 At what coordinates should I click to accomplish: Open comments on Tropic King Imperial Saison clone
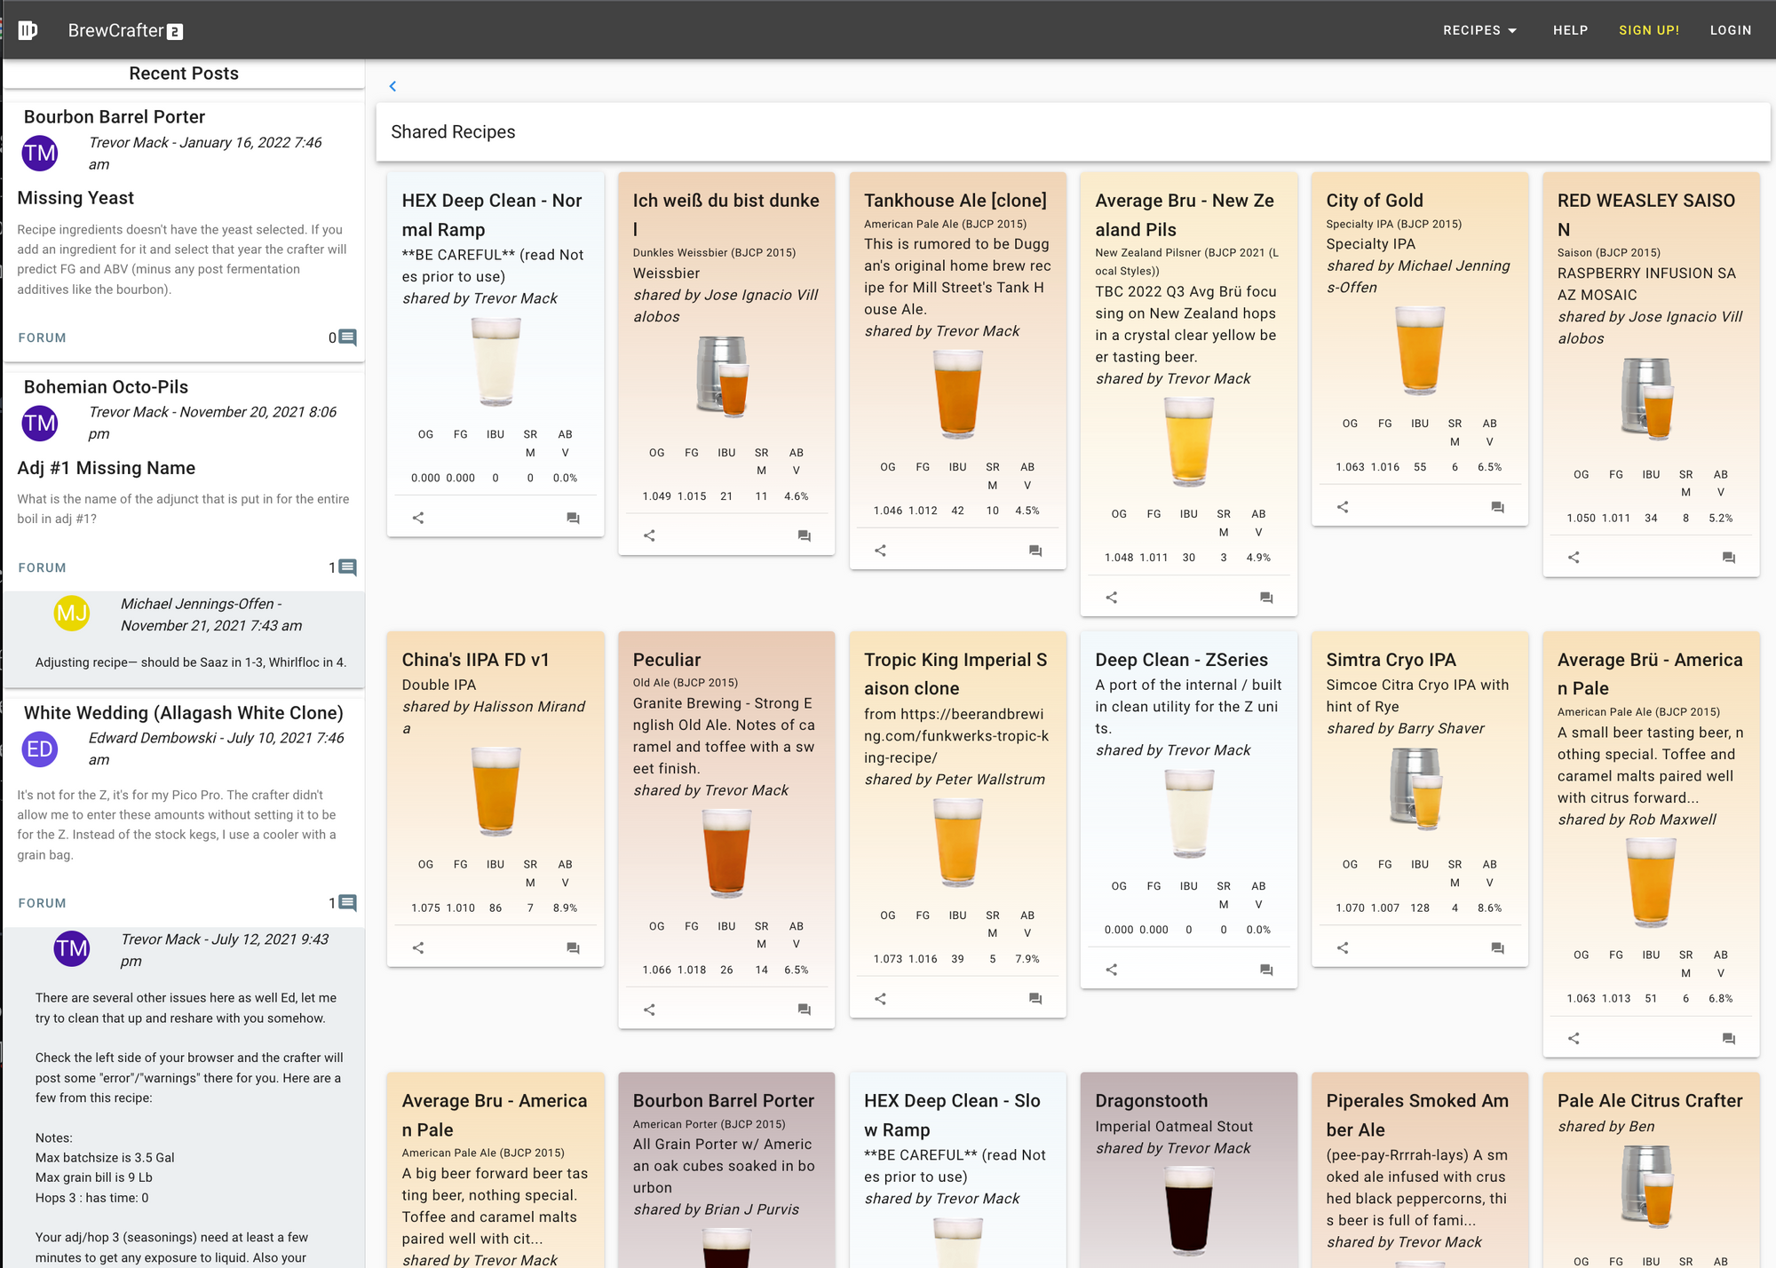(1035, 999)
